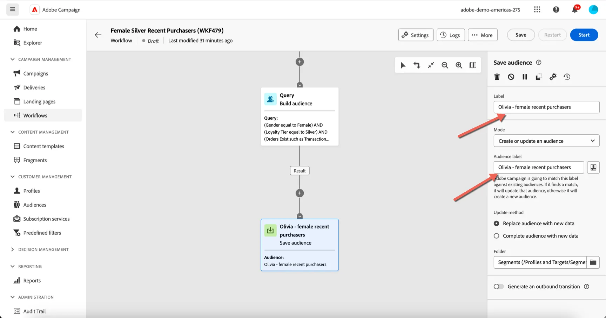Click the Save button

tap(521, 35)
